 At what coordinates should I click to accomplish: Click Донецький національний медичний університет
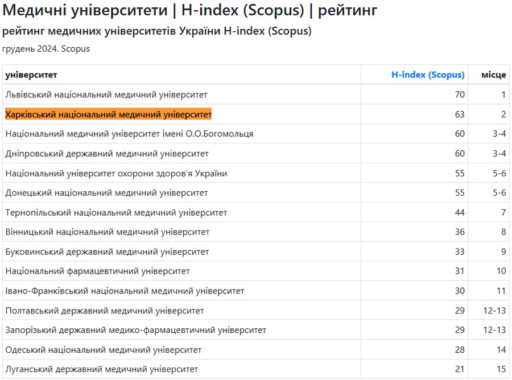[106, 193]
